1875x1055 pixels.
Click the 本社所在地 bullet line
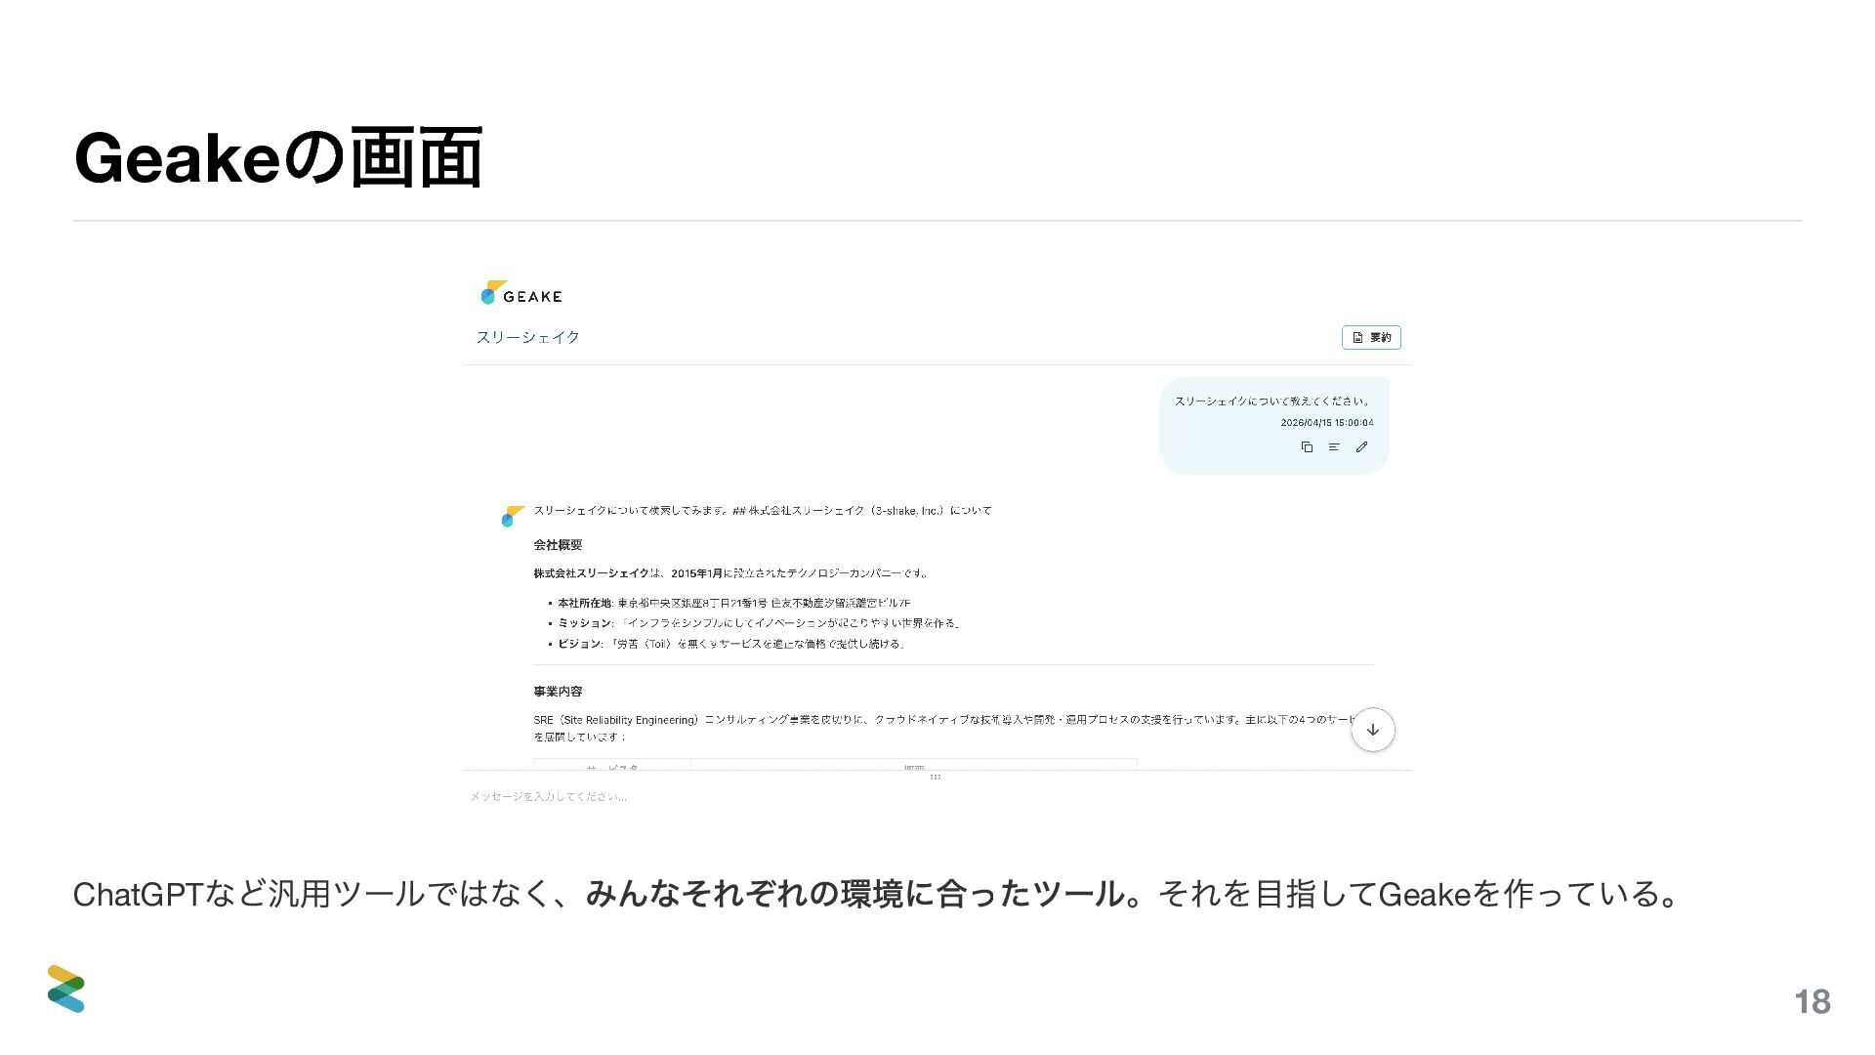point(732,603)
